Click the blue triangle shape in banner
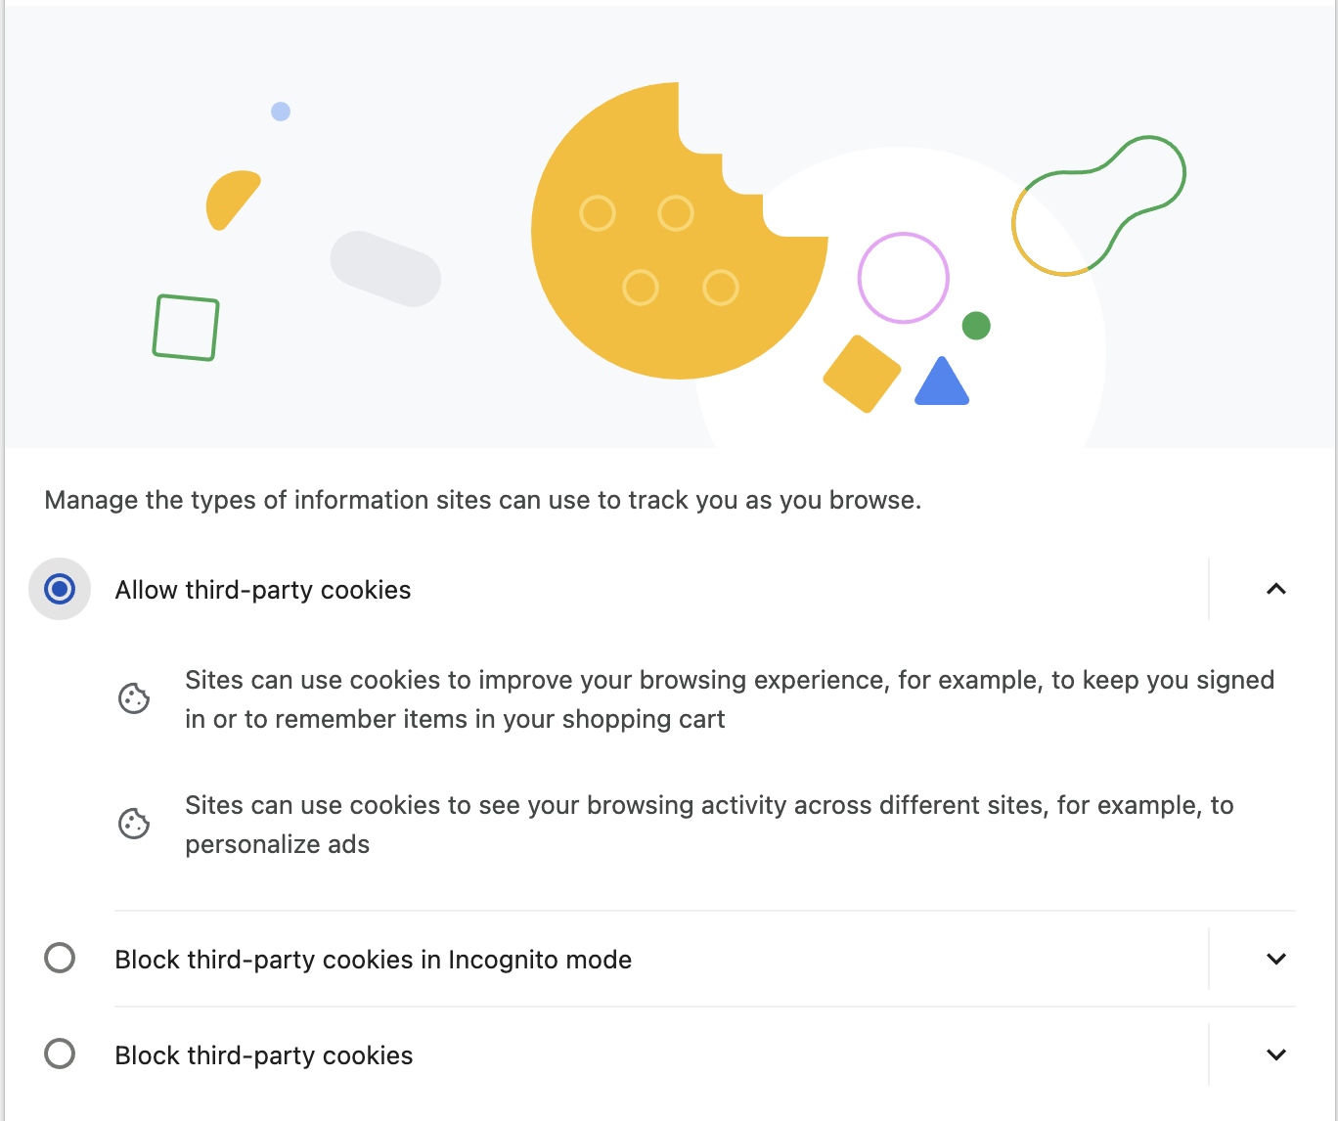Screen dimensions: 1338x1121 coord(942,381)
